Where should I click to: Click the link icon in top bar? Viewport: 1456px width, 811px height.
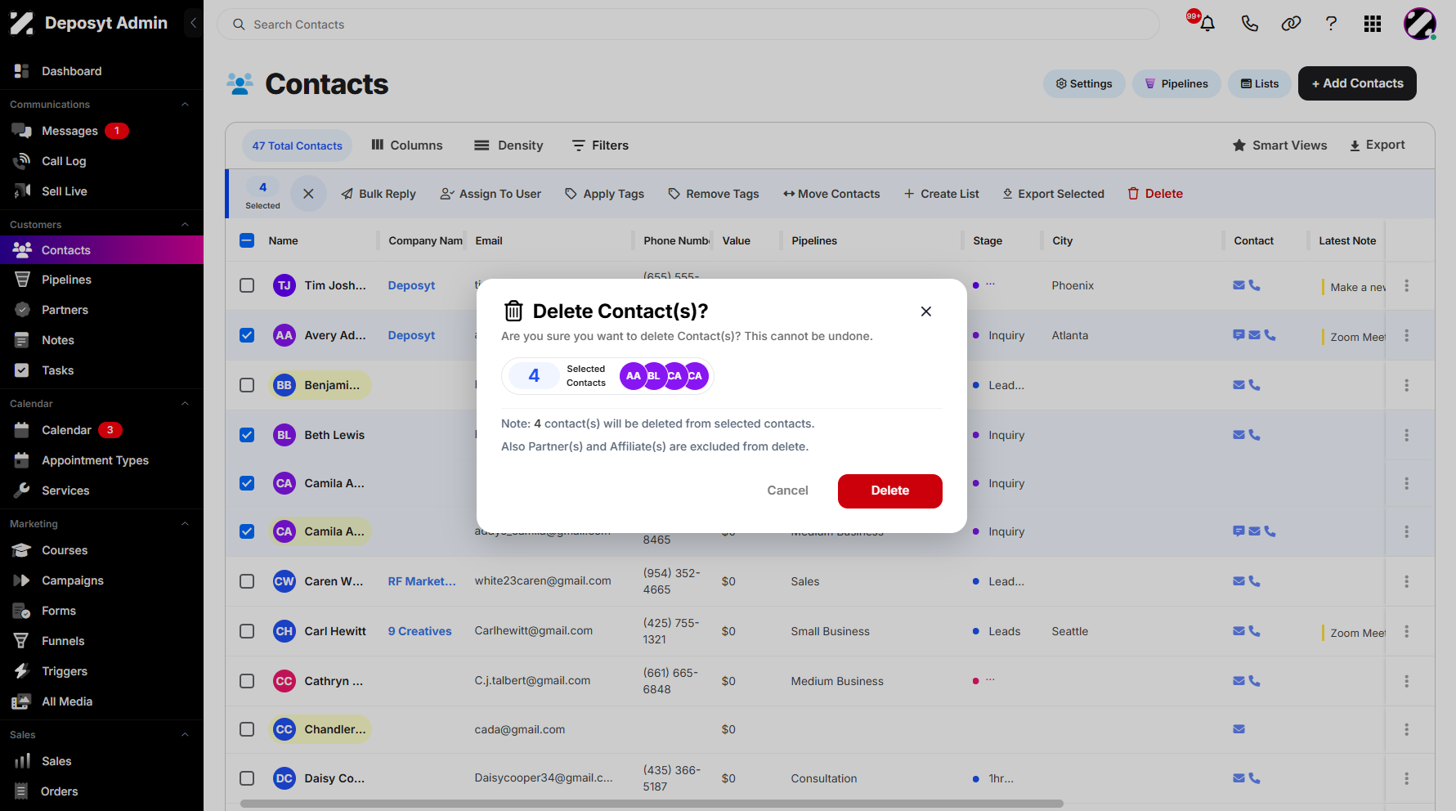point(1291,24)
